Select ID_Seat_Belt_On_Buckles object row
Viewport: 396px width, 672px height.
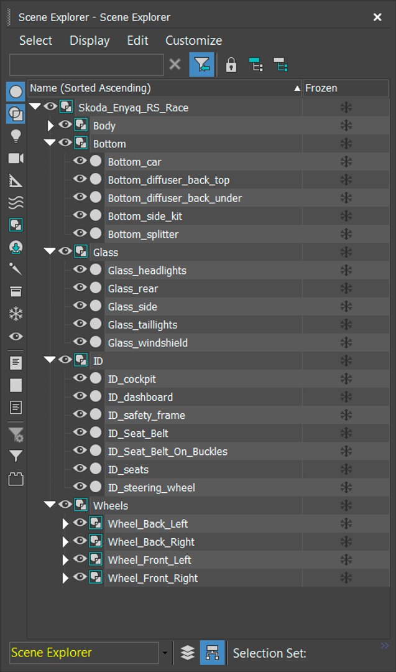pyautogui.click(x=167, y=451)
